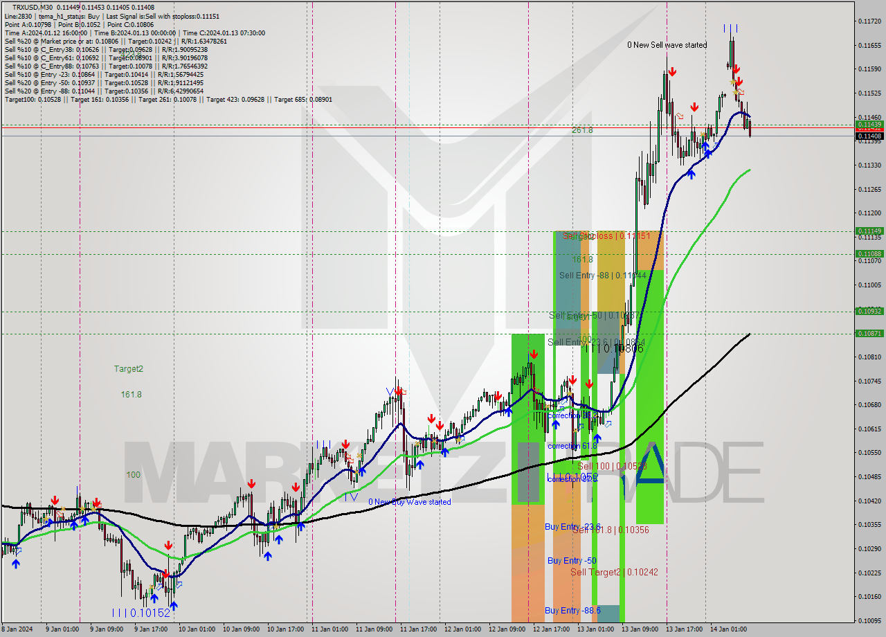Click the 0.11720 price axis label
This screenshot has height=637, width=886.
point(869,21)
